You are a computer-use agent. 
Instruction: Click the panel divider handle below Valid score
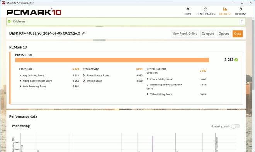[99, 26]
